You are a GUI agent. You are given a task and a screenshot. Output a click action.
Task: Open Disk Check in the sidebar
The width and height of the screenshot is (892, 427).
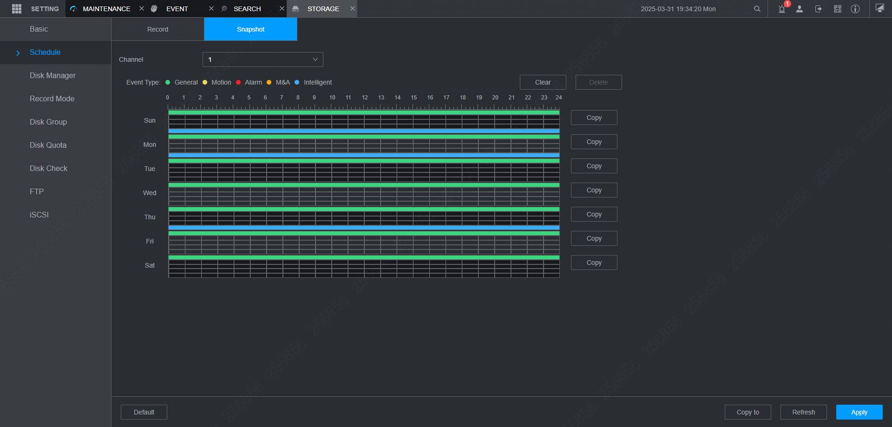(x=55, y=169)
